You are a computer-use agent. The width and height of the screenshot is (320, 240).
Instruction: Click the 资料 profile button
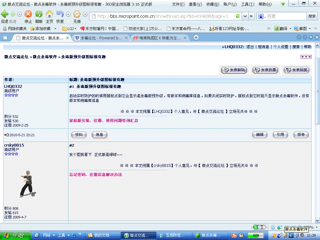click(79, 135)
